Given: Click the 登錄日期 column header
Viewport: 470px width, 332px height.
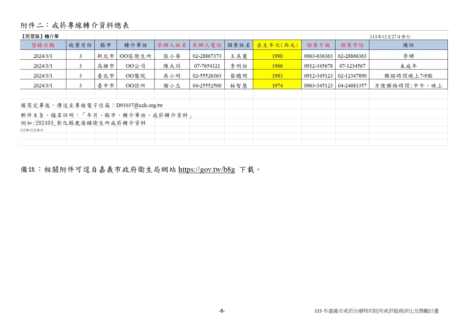Looking at the screenshot, I should (43, 45).
